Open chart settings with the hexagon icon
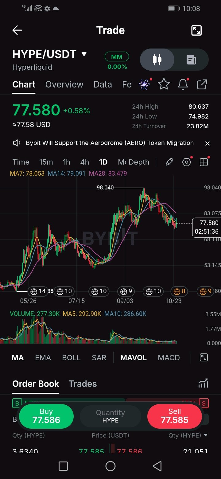This screenshot has width=221, height=479. pos(187,162)
